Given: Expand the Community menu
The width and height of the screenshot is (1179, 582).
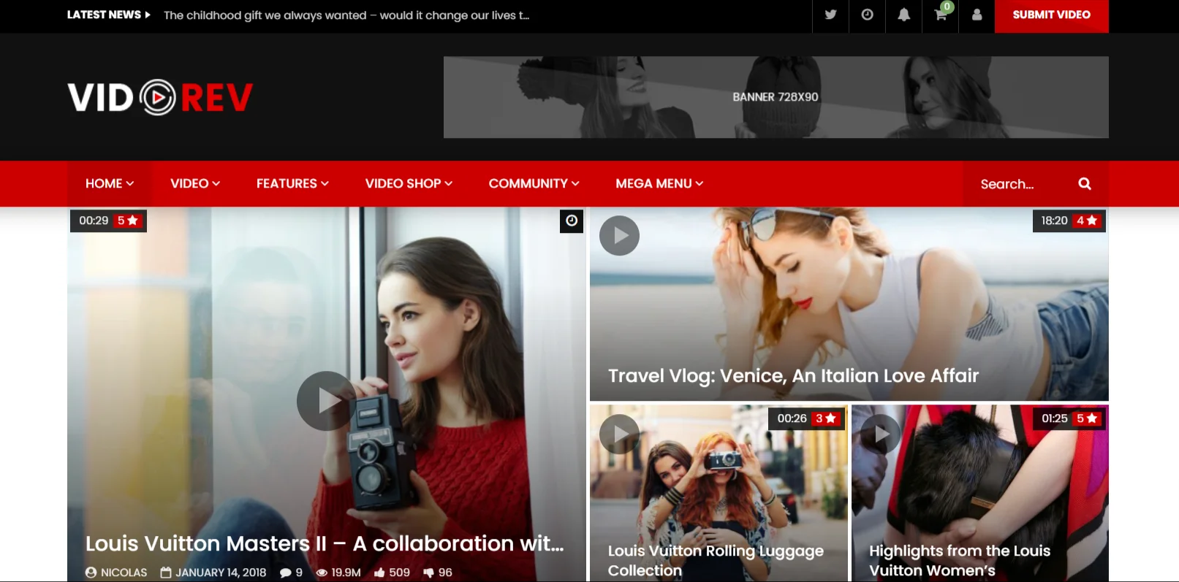Looking at the screenshot, I should tap(534, 183).
